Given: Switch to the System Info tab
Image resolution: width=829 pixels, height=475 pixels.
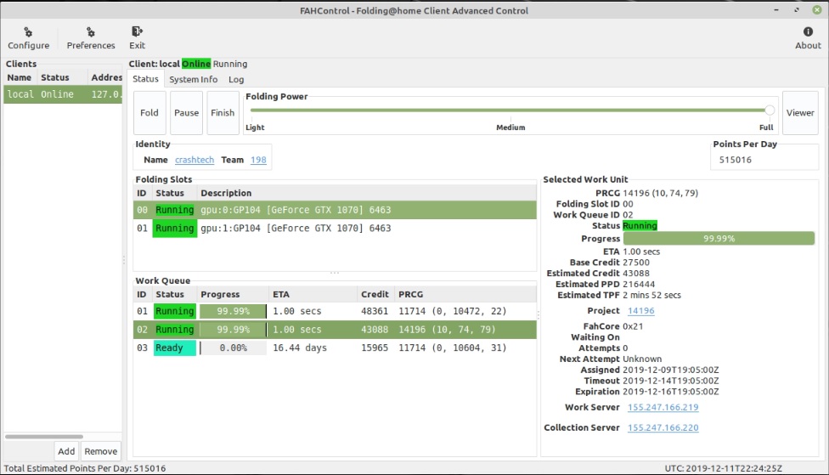Looking at the screenshot, I should 193,79.
